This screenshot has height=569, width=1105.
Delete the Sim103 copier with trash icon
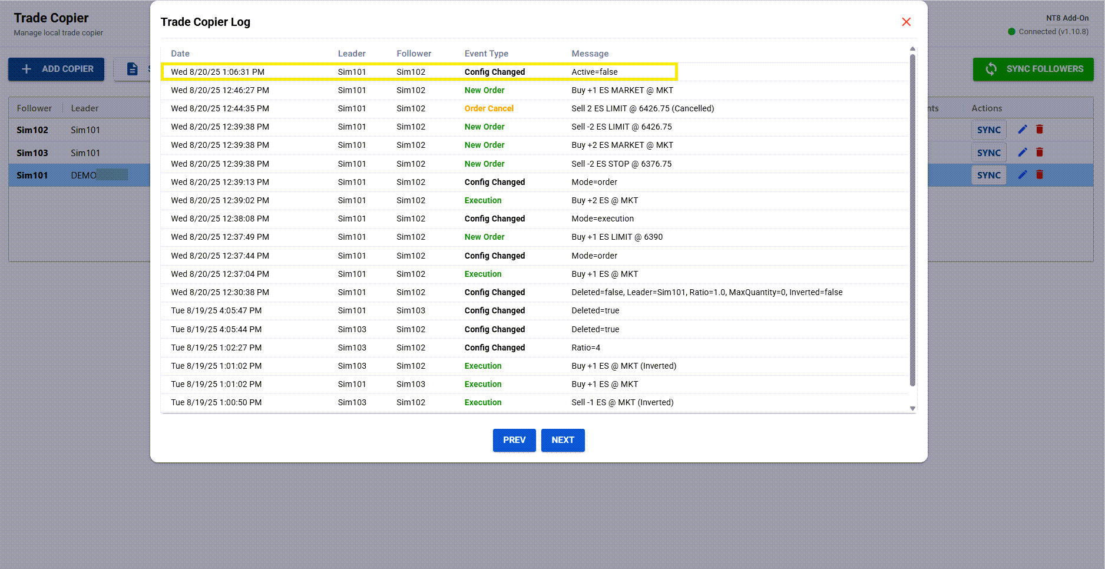pos(1040,152)
